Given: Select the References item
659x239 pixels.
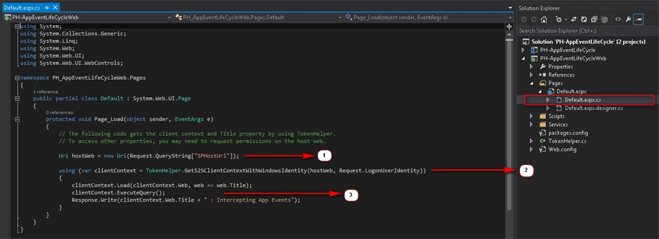Looking at the screenshot, I should 561,75.
